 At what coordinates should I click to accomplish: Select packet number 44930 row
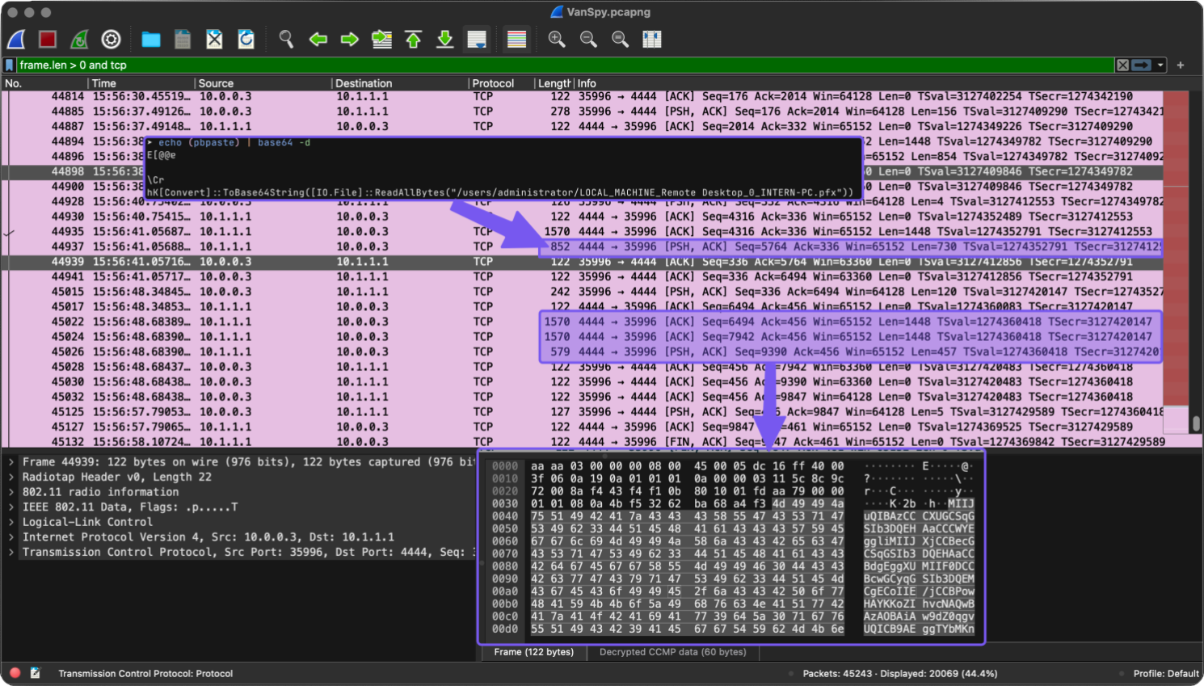[x=582, y=217]
